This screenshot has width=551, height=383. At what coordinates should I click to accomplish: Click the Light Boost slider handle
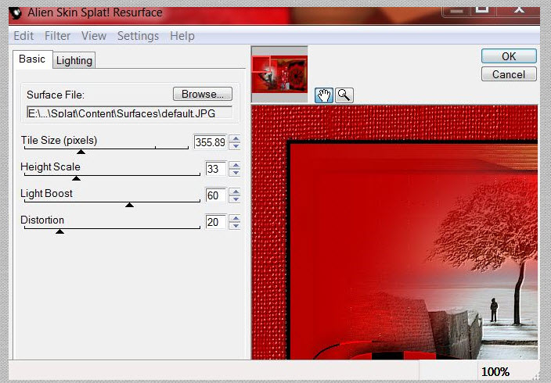pos(129,205)
